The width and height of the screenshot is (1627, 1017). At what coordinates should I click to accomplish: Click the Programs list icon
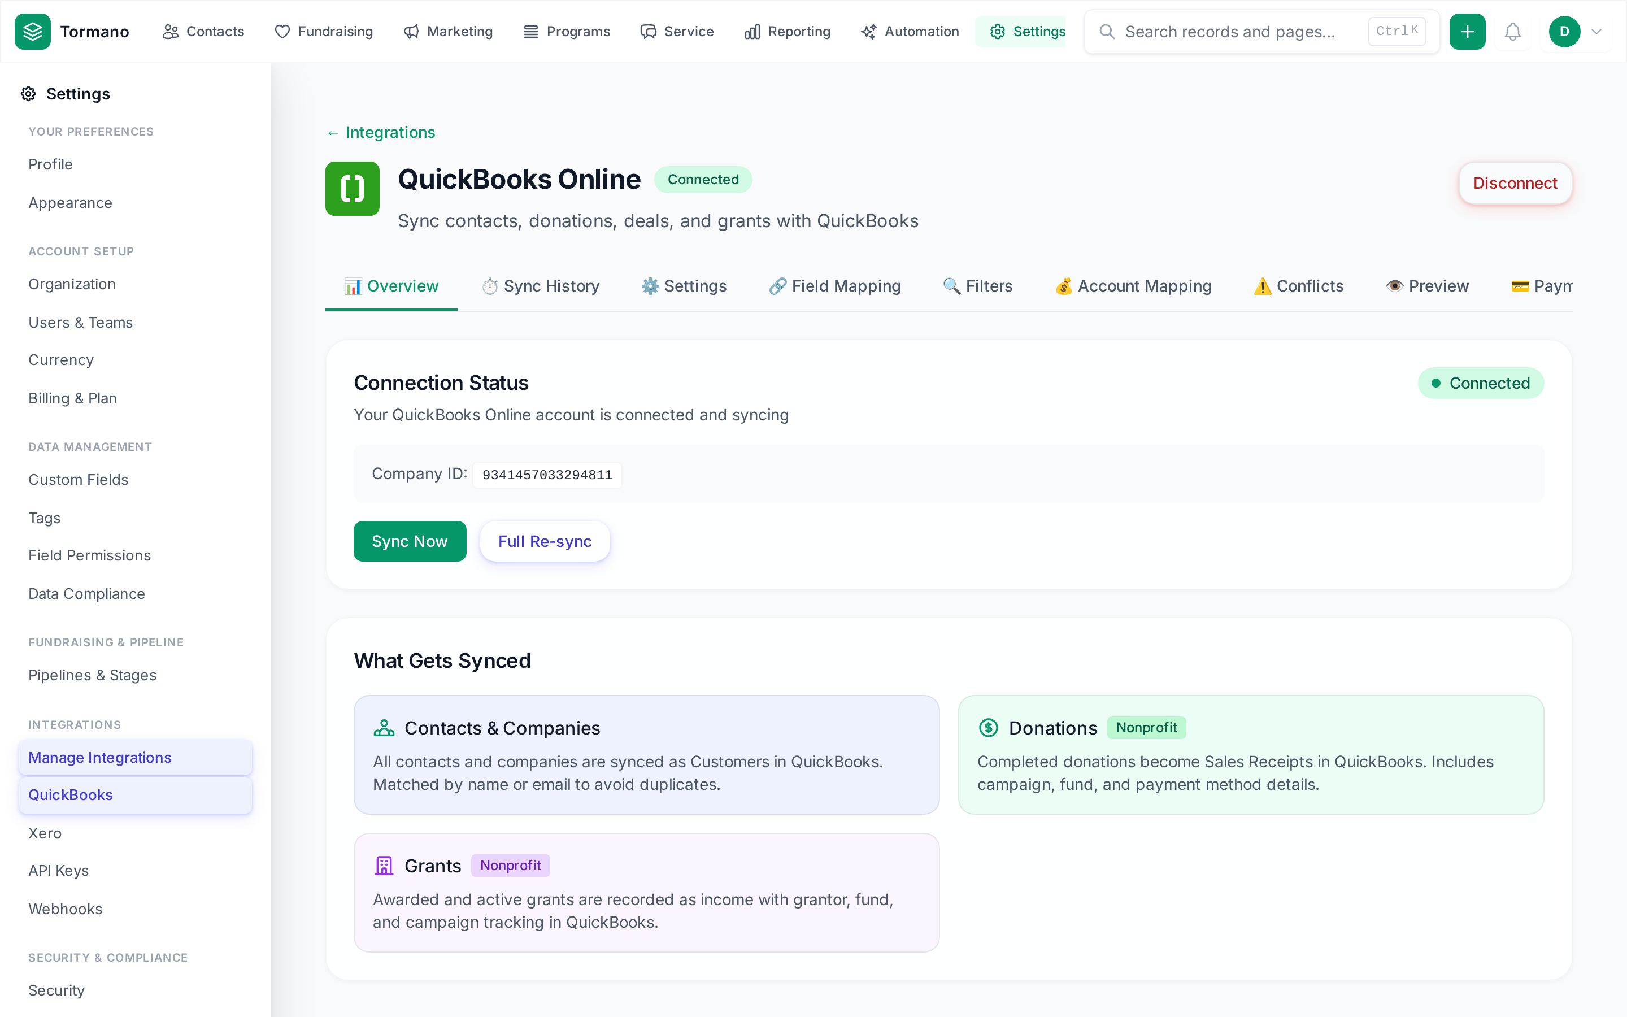click(x=531, y=32)
